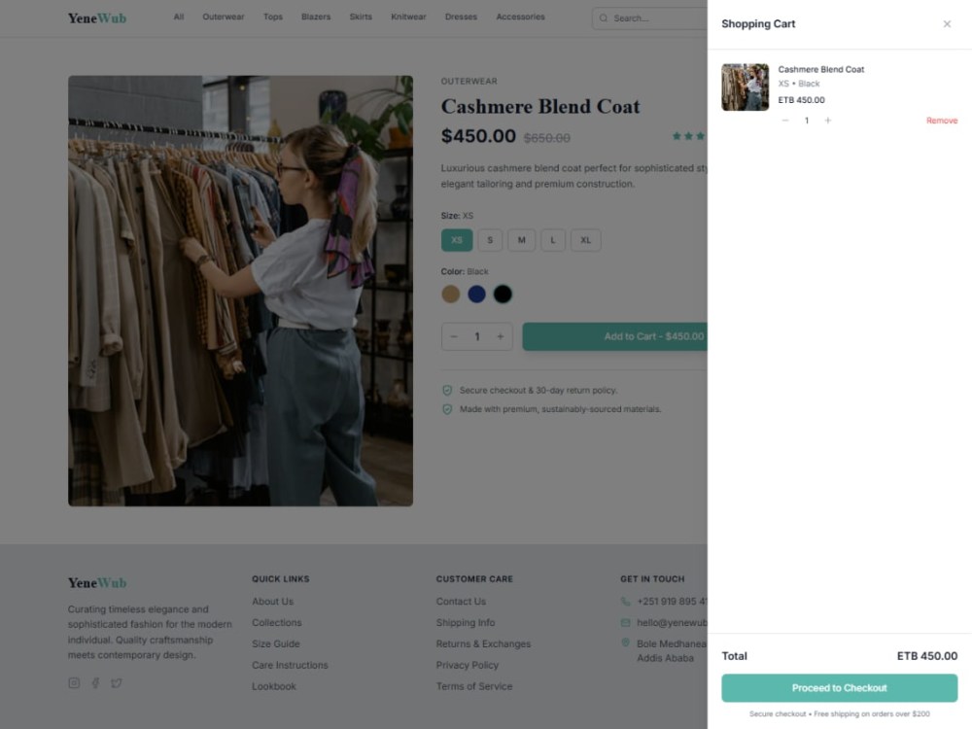Increase product quantity on product page
972x729 pixels.
(x=501, y=336)
